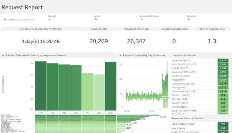Select the Mon bar in the weekday chart

(41, 86)
